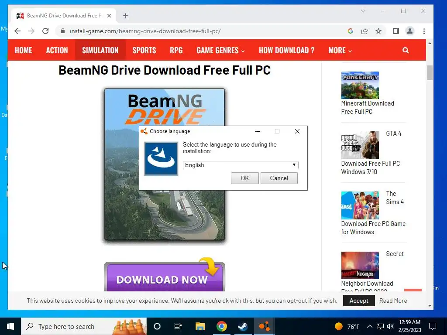Open the clock showing 12:59 AM
447x335 pixels.
(x=409, y=326)
